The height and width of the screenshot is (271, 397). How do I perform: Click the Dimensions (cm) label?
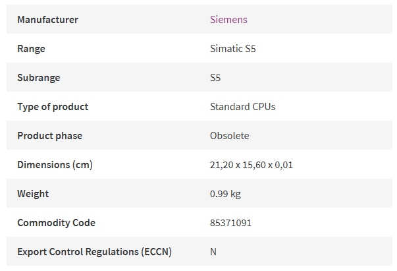[55, 165]
